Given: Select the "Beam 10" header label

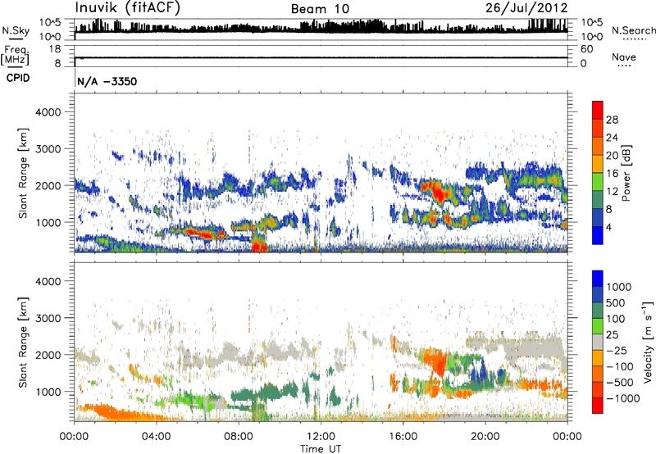Looking at the screenshot, I should point(320,9).
